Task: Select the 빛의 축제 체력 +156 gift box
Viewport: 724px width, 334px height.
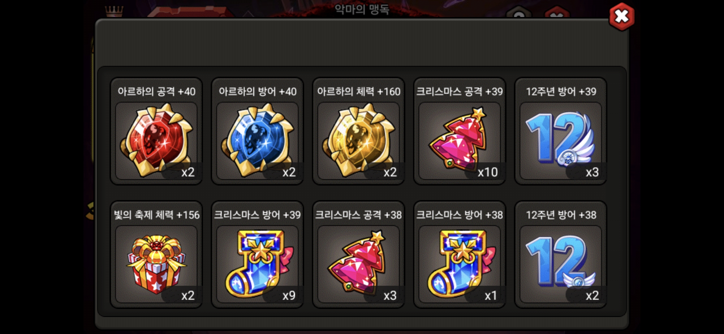Action: point(156,263)
